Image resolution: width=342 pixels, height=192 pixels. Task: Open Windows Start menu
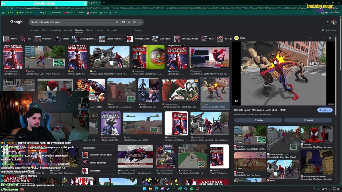tap(145, 189)
